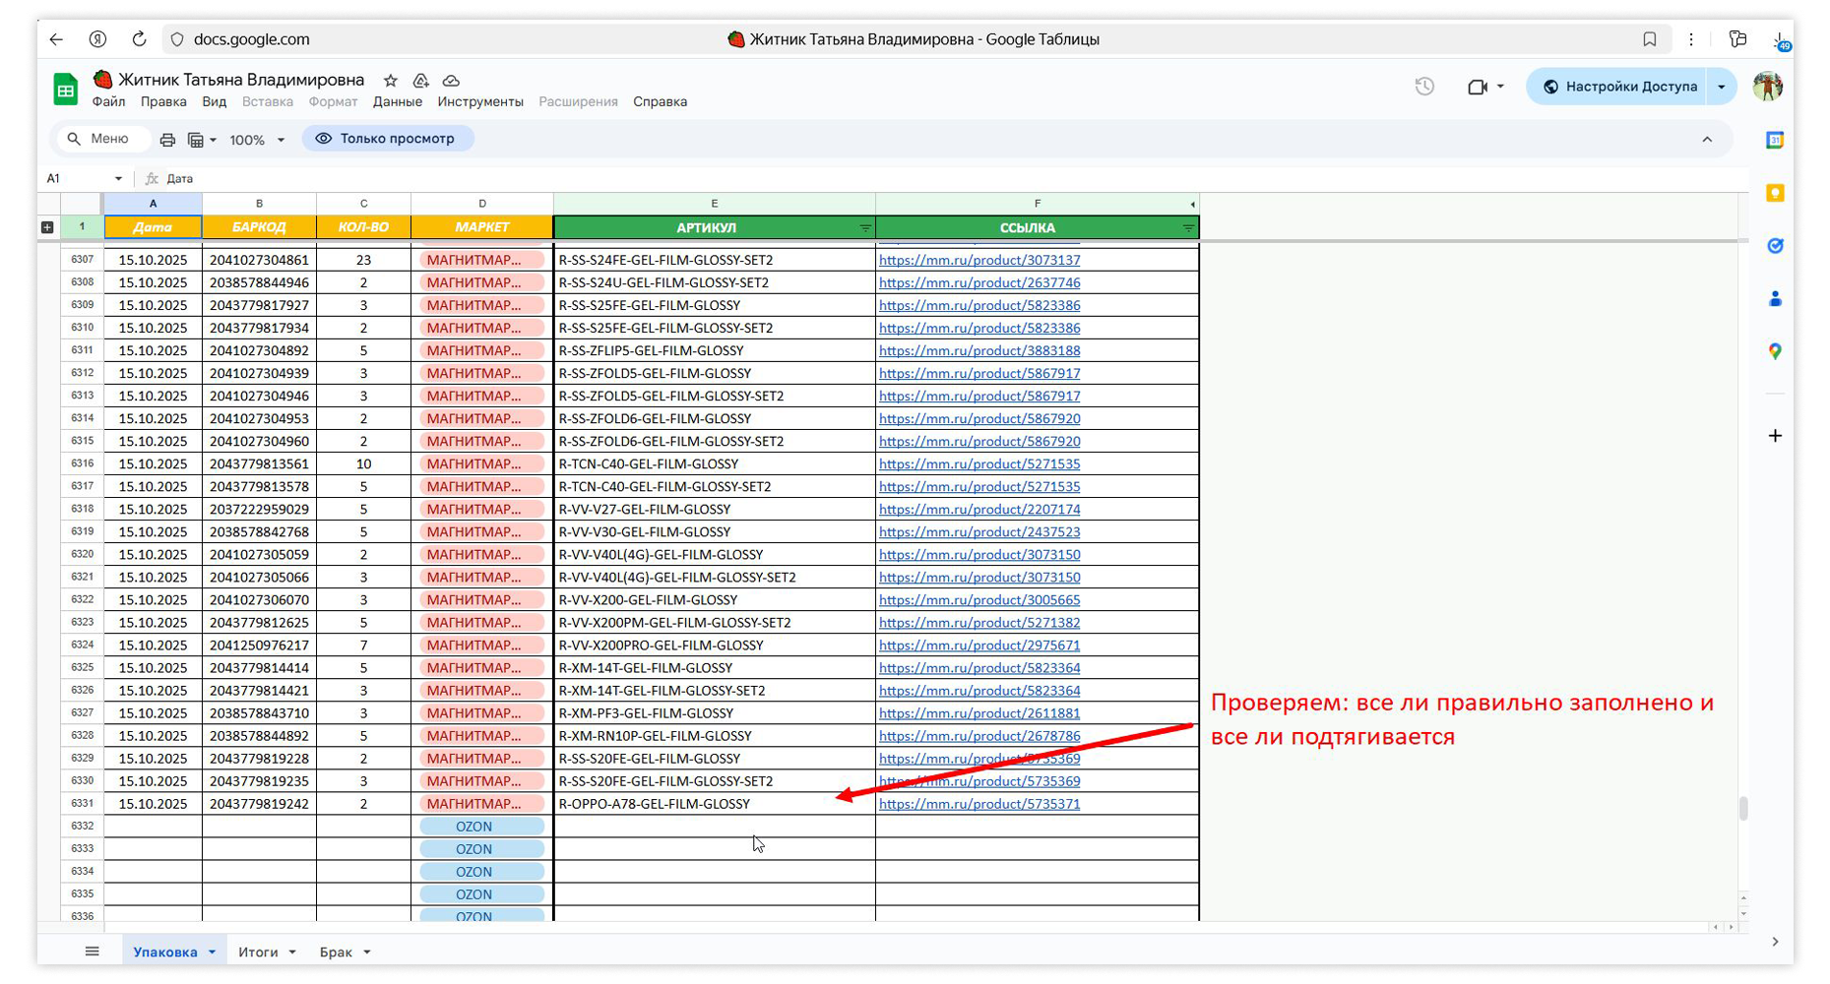Screen dimensions: 1830x984
Task: Open the 100% zoom dropdown
Action: click(257, 140)
